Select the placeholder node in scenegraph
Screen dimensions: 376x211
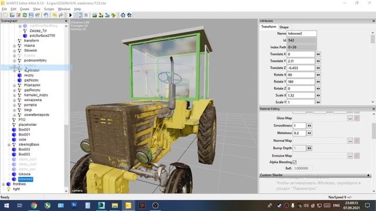[x=28, y=125]
